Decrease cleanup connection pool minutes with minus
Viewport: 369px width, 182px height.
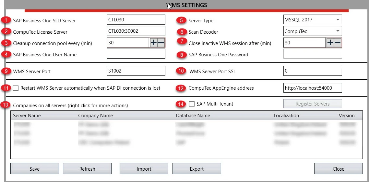pos(161,42)
